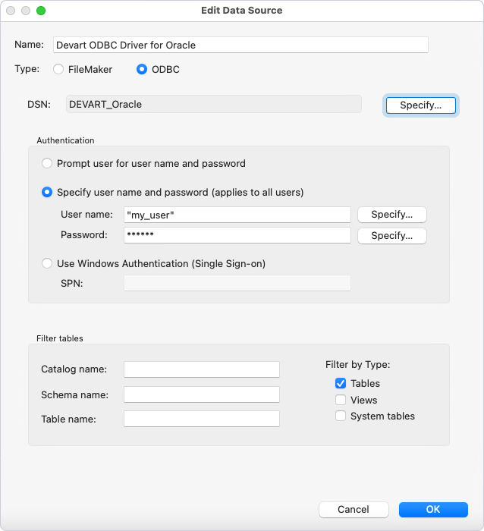This screenshot has height=531, width=484.
Task: Uncheck the Tables filter checkbox
Action: pos(341,383)
